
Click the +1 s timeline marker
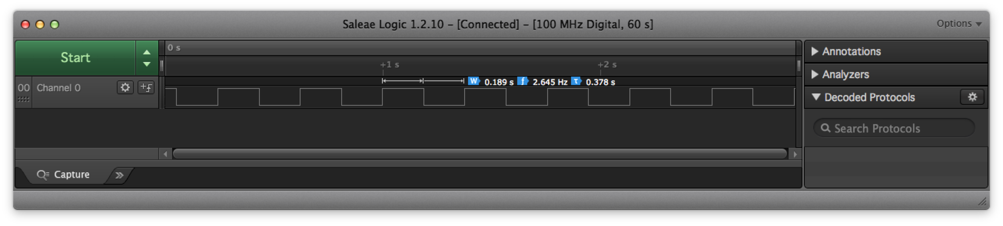(x=389, y=64)
